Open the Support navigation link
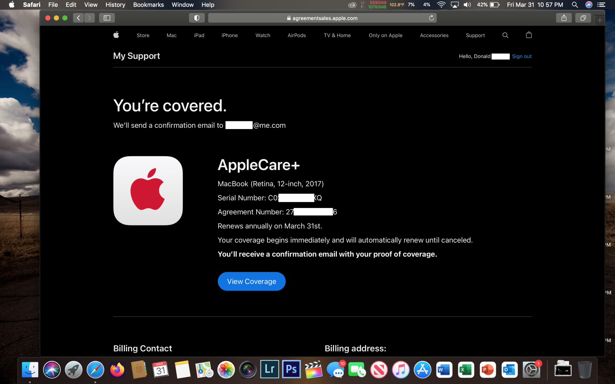 click(475, 35)
